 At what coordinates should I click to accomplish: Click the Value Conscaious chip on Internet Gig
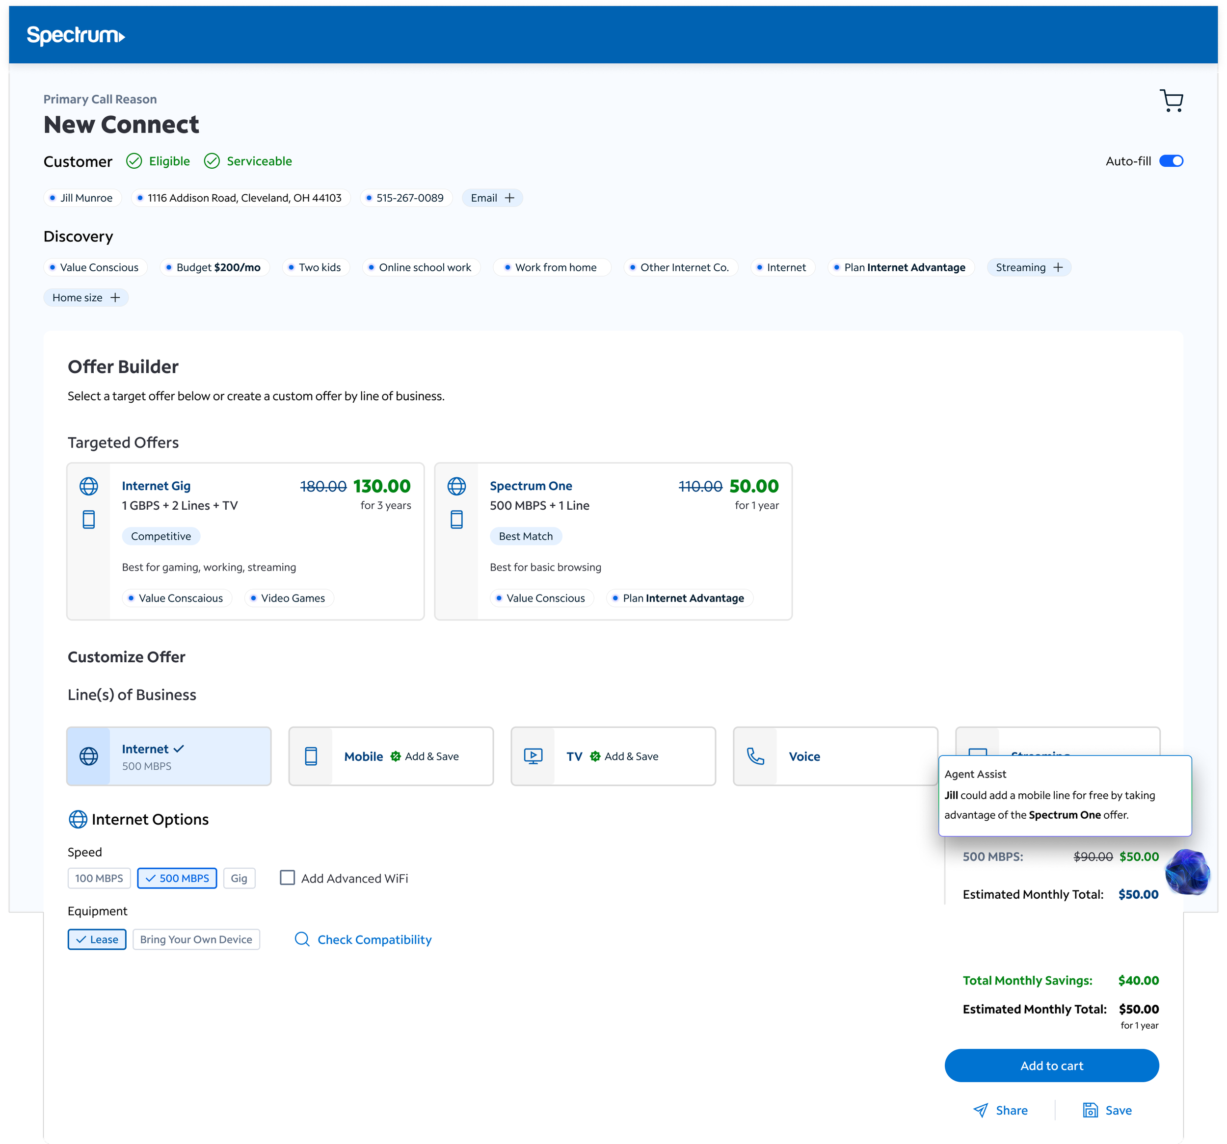tap(177, 598)
